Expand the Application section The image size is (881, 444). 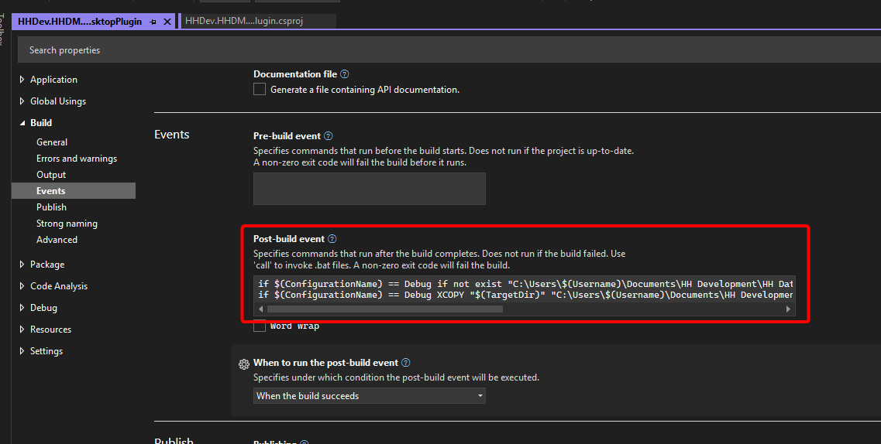tap(22, 80)
